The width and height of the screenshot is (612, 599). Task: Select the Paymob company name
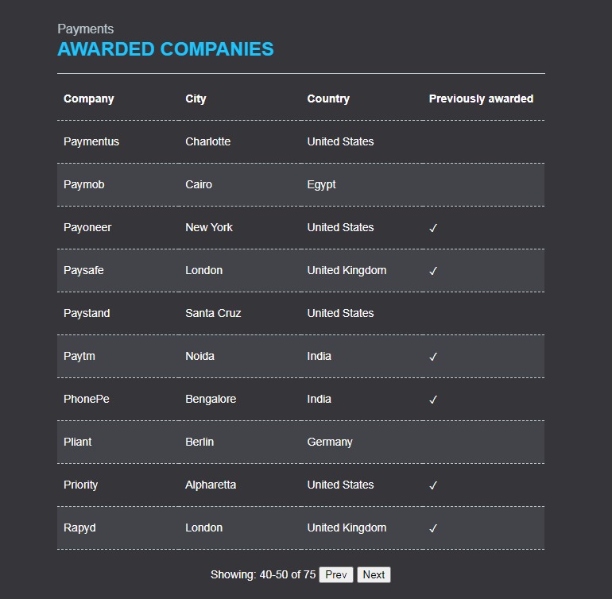[x=84, y=184]
